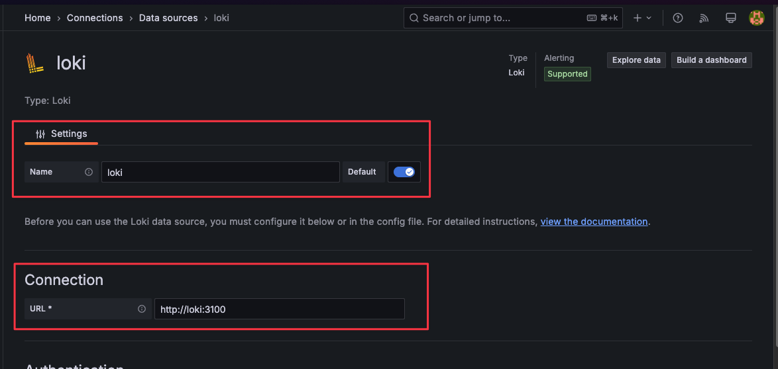Toggle the Default data source switch
This screenshot has height=369, width=778.
tap(404, 172)
